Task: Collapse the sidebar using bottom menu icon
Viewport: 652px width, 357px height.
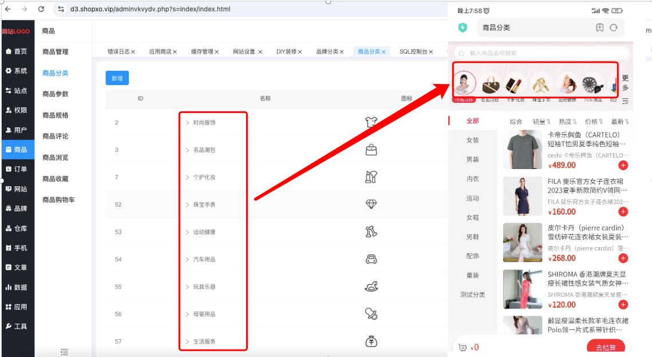Action: pyautogui.click(x=64, y=352)
